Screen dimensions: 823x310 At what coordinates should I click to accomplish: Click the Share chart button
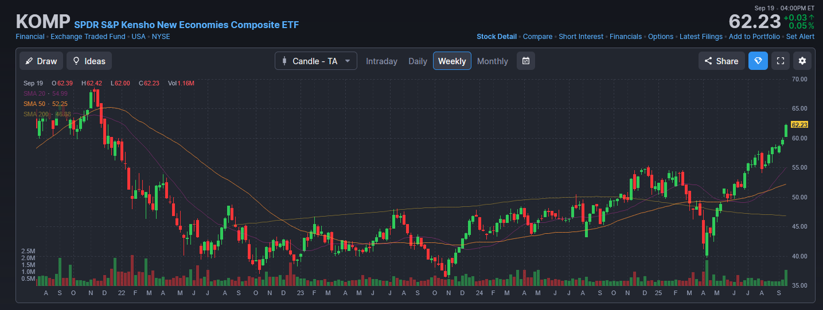tap(721, 61)
